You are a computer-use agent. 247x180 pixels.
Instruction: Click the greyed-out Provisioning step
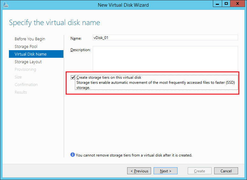click(x=25, y=69)
